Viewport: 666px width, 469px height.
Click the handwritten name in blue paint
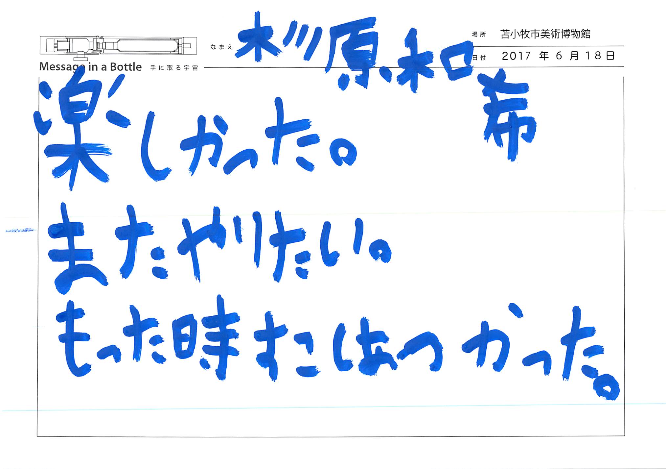[x=386, y=86]
